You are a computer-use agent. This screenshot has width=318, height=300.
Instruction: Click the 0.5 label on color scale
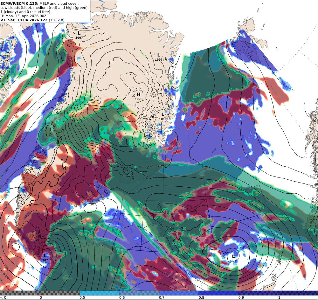pyautogui.click(x=82, y=297)
